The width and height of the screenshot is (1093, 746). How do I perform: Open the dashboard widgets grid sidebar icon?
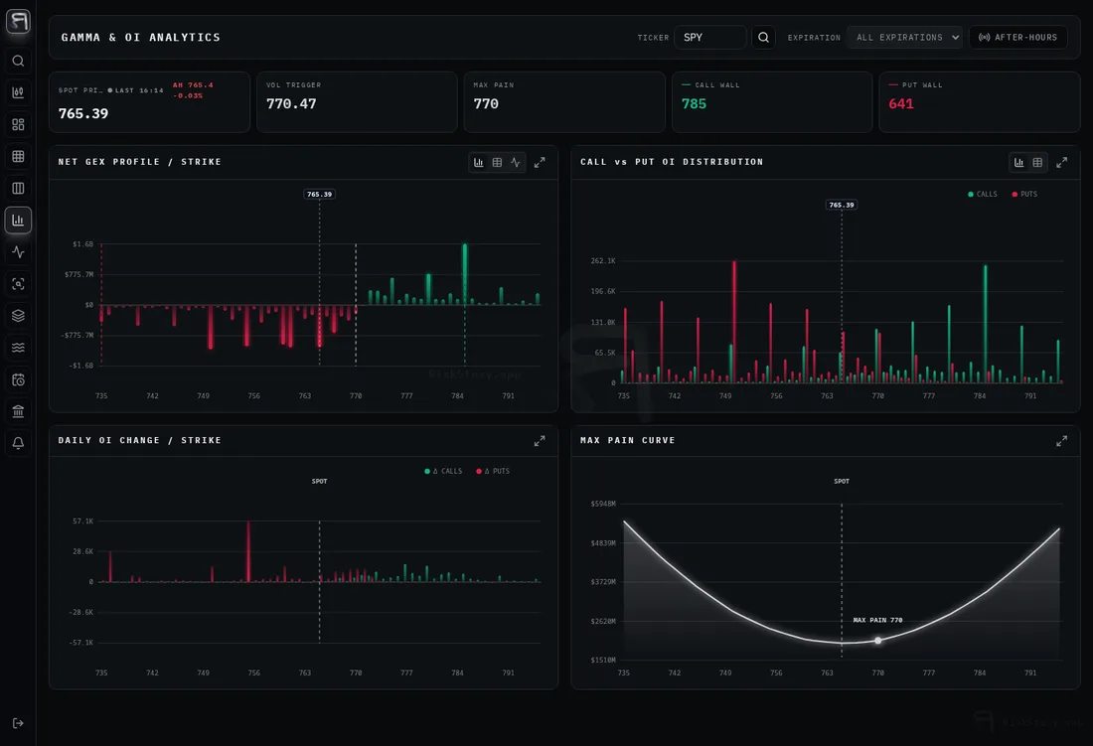point(18,125)
